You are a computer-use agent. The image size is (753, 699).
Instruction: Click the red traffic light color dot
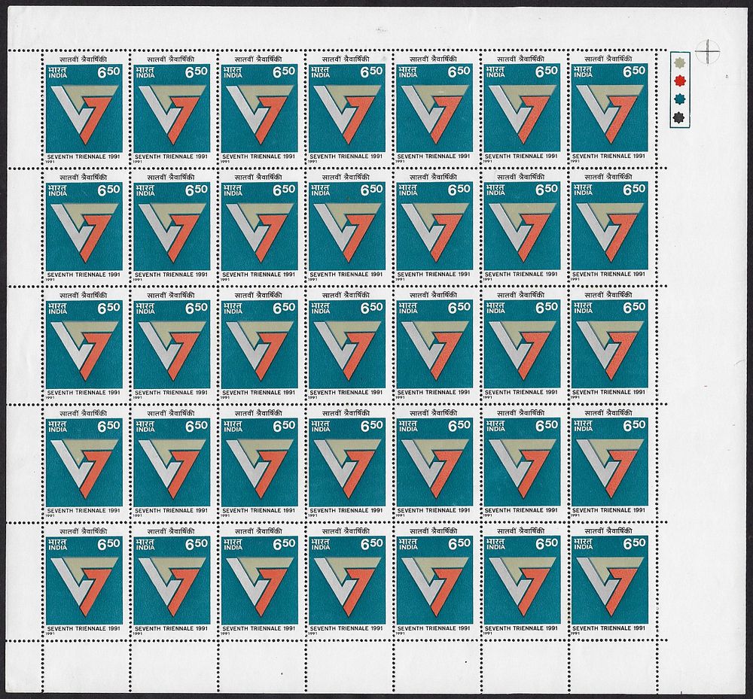[678, 80]
